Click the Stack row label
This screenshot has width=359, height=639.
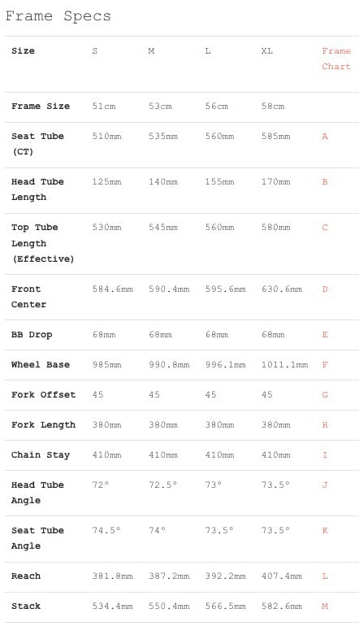[x=26, y=606]
